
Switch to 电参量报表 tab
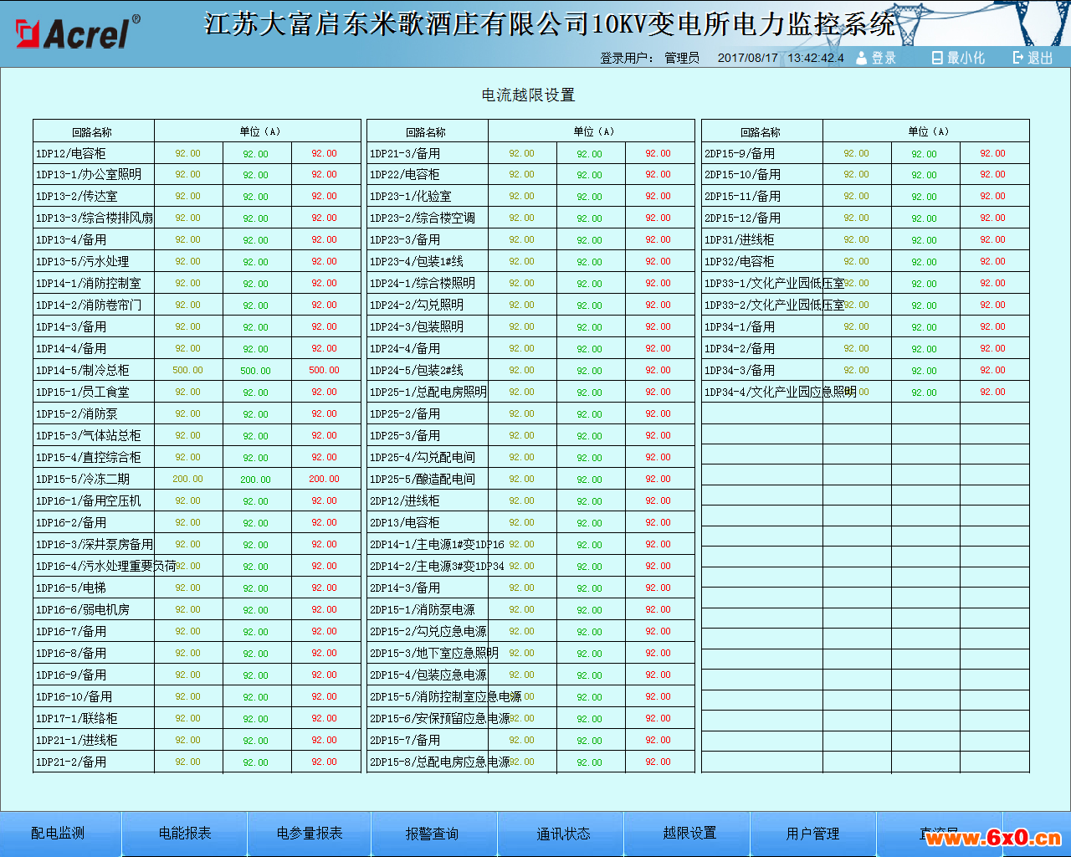click(310, 834)
